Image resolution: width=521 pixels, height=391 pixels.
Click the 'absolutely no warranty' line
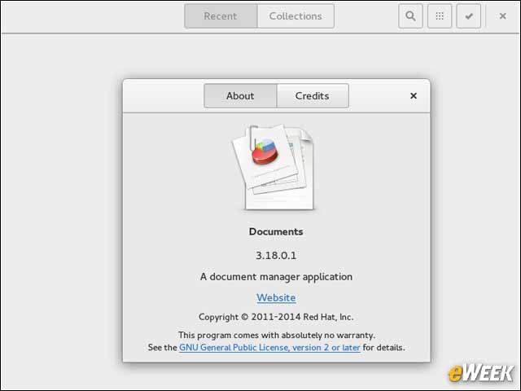pyautogui.click(x=277, y=335)
